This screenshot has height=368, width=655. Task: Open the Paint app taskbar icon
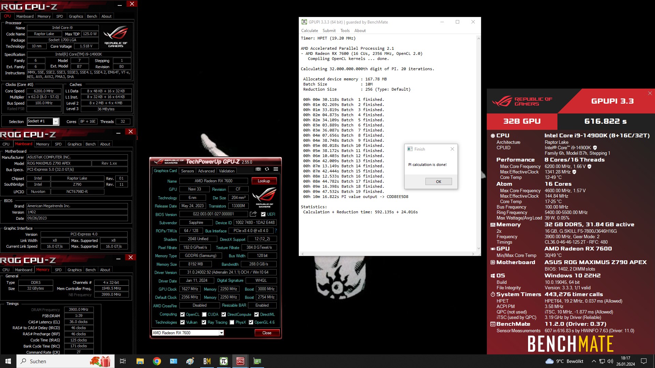click(190, 361)
